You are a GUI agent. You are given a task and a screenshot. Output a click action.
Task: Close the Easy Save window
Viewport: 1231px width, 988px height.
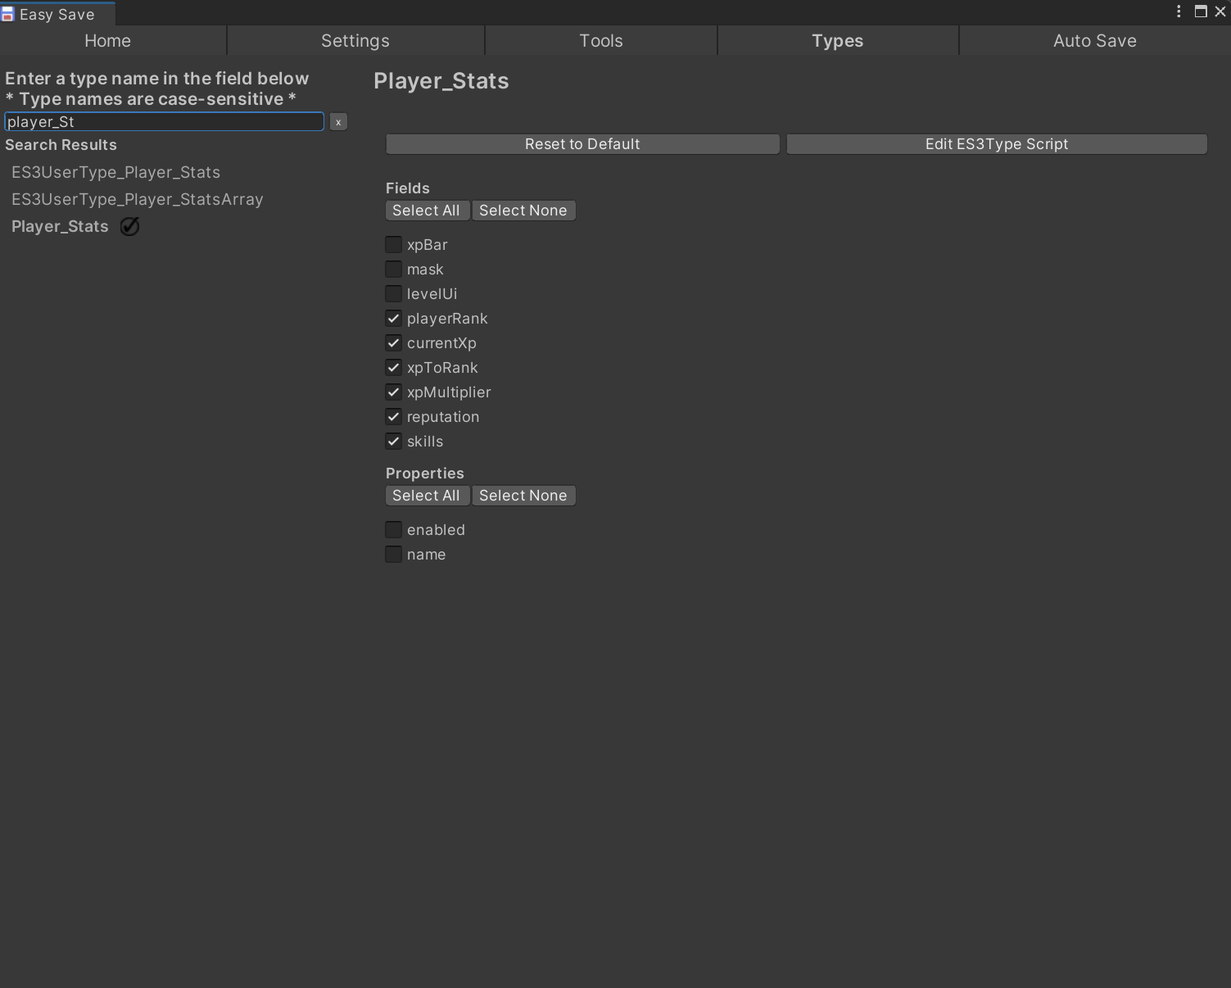(1220, 11)
